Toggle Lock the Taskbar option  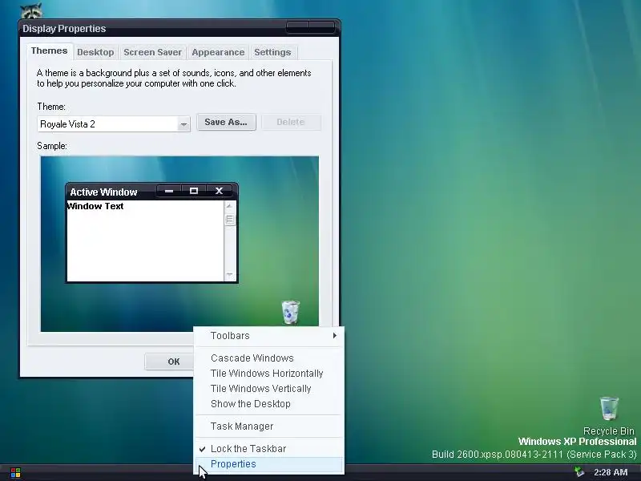[269, 449]
